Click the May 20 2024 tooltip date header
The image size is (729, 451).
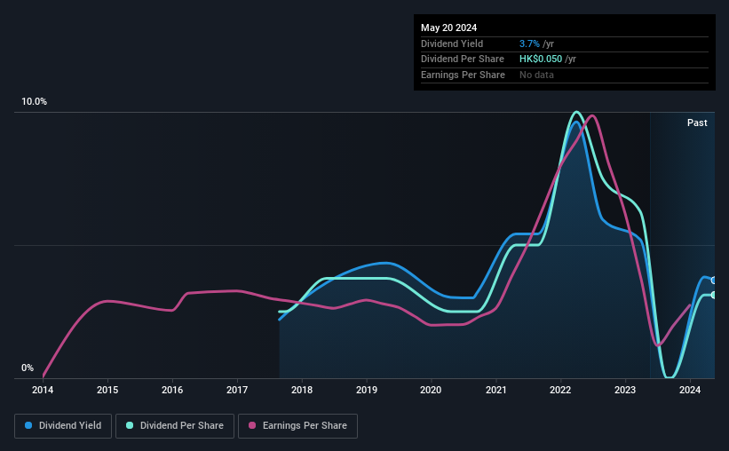coord(448,28)
